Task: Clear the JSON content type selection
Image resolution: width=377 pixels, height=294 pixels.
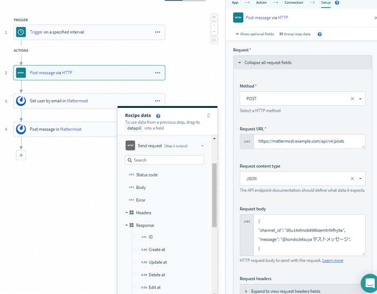Action: (352, 179)
